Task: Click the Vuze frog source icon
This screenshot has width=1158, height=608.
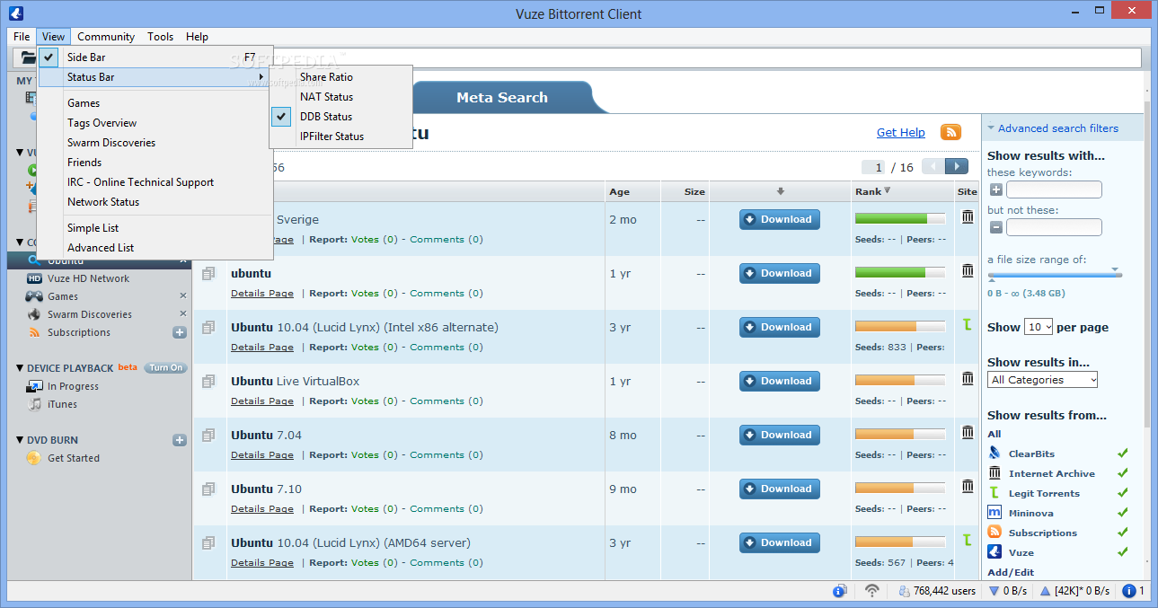Action: coord(994,552)
